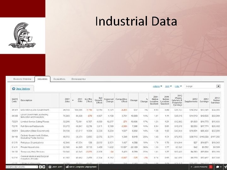Click the Trojan helmet logo on slide

pos(22,35)
